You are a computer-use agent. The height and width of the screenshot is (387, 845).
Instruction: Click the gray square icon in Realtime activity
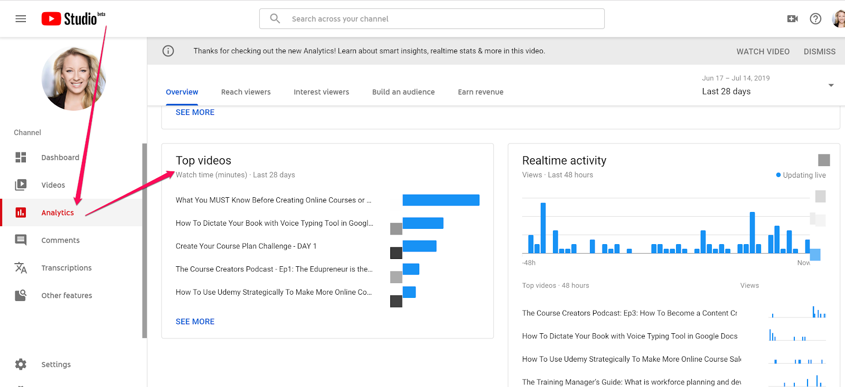click(824, 160)
